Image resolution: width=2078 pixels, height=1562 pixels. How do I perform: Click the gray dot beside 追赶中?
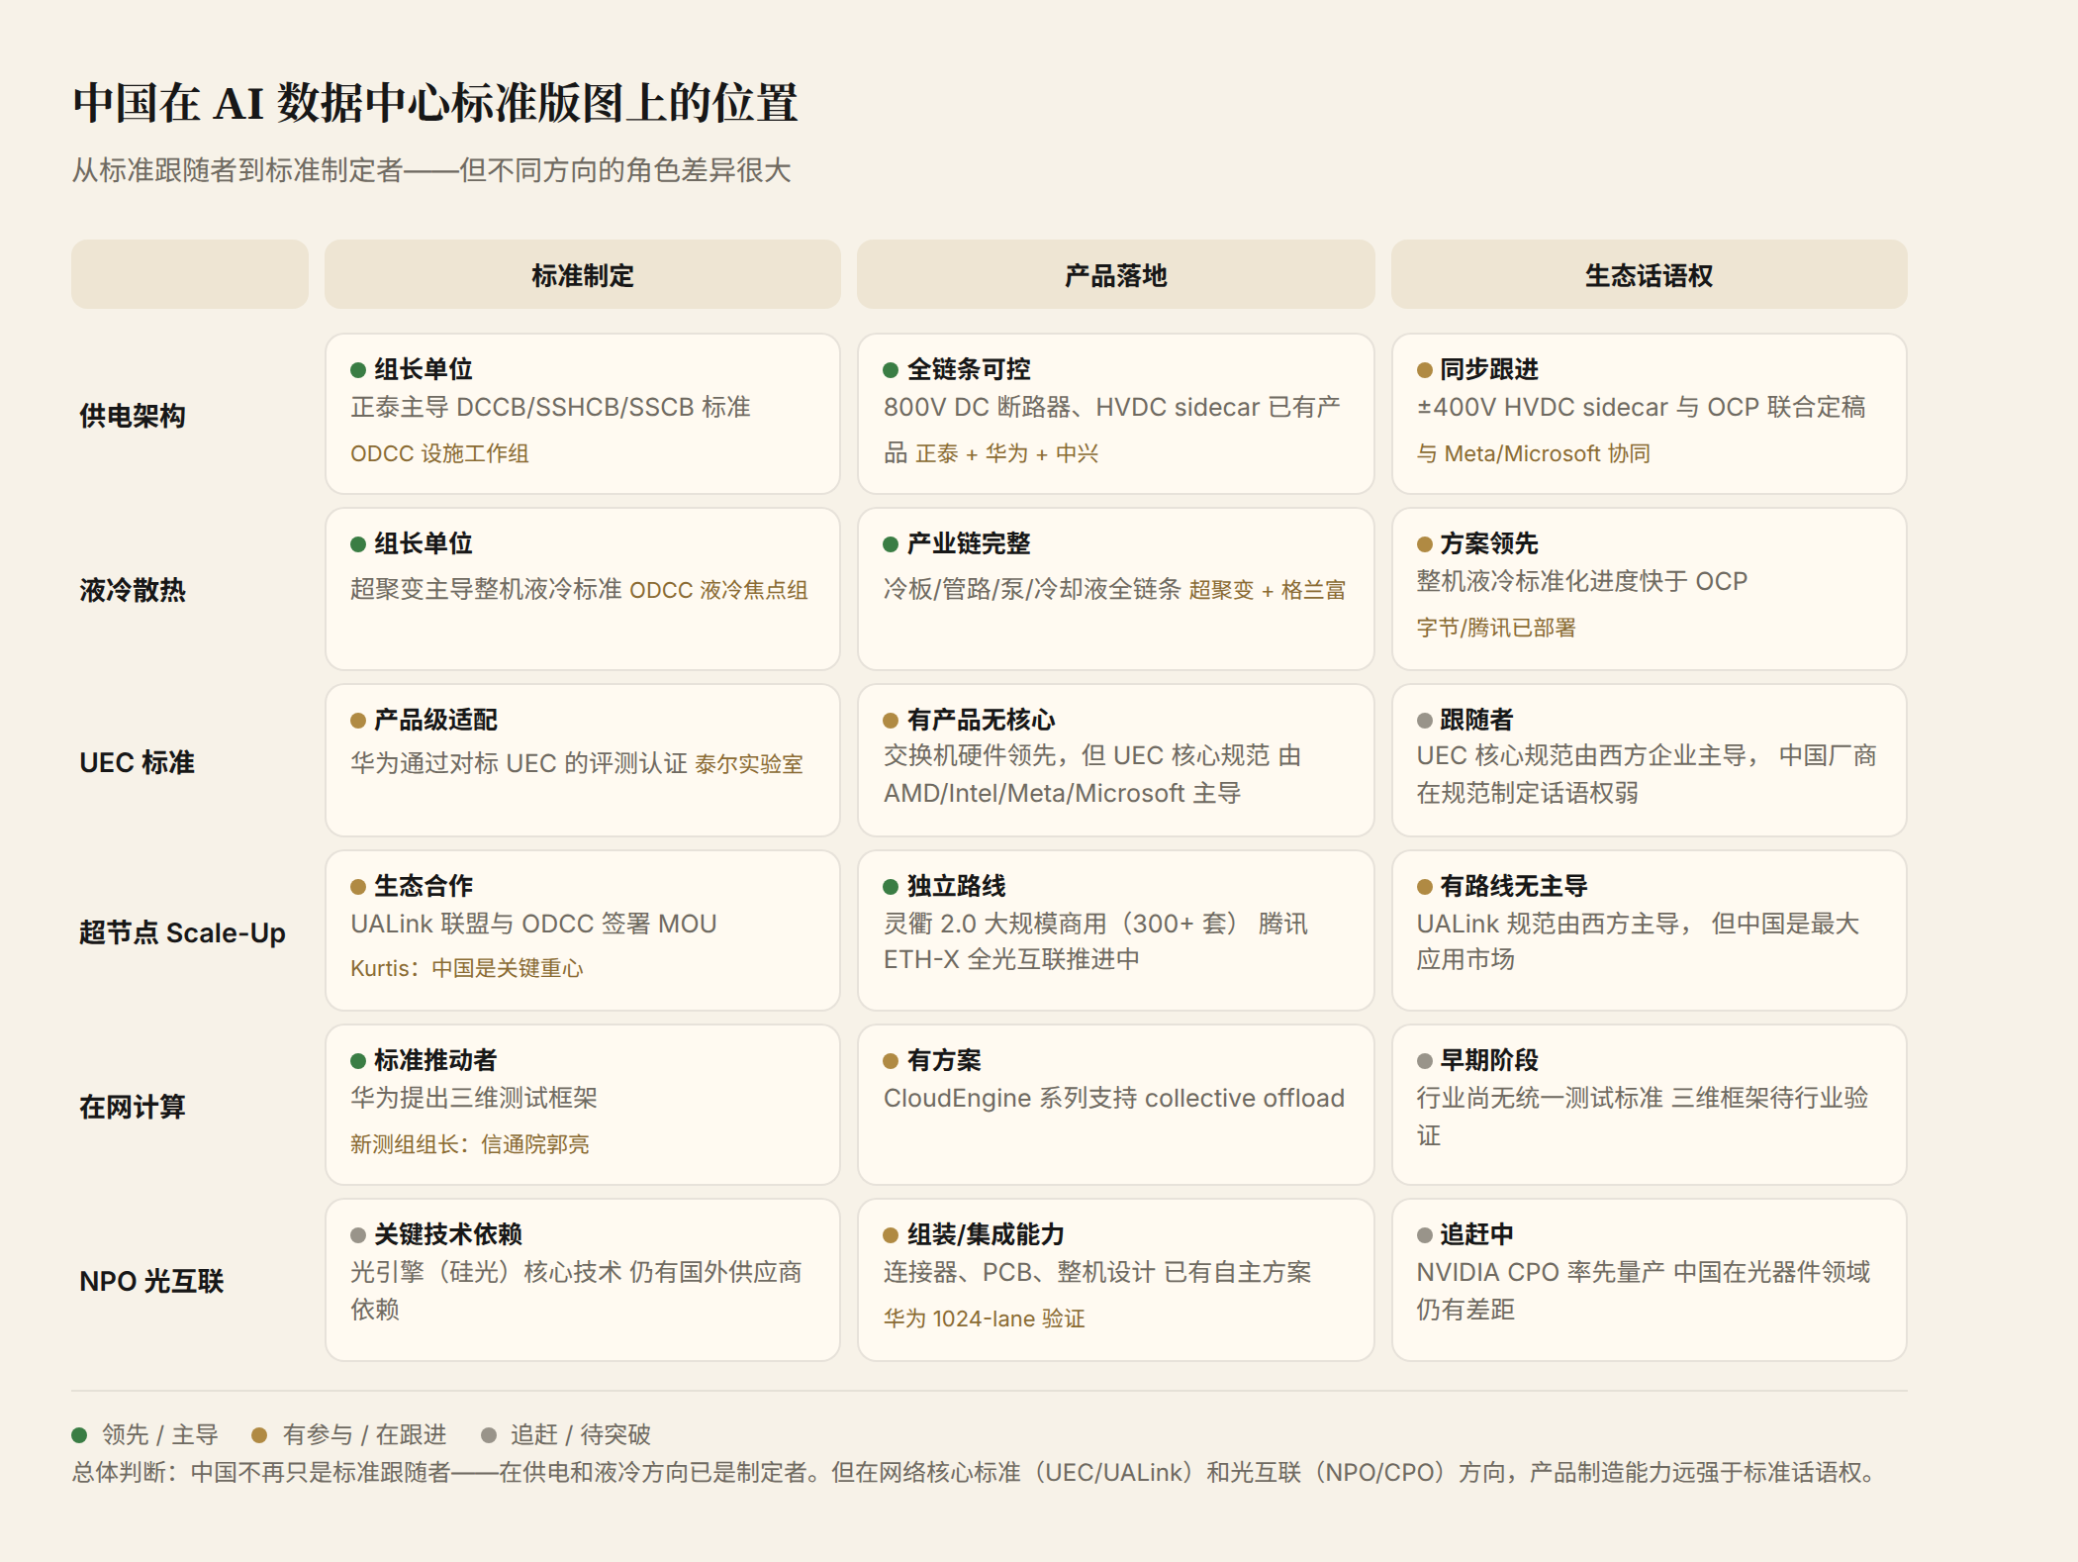point(1425,1235)
